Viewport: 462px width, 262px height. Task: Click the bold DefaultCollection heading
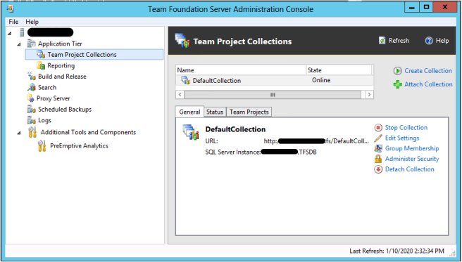tap(235, 129)
